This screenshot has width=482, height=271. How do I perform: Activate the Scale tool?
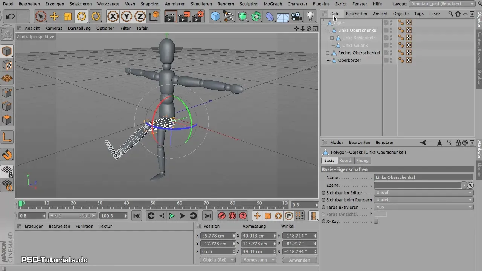click(68, 17)
